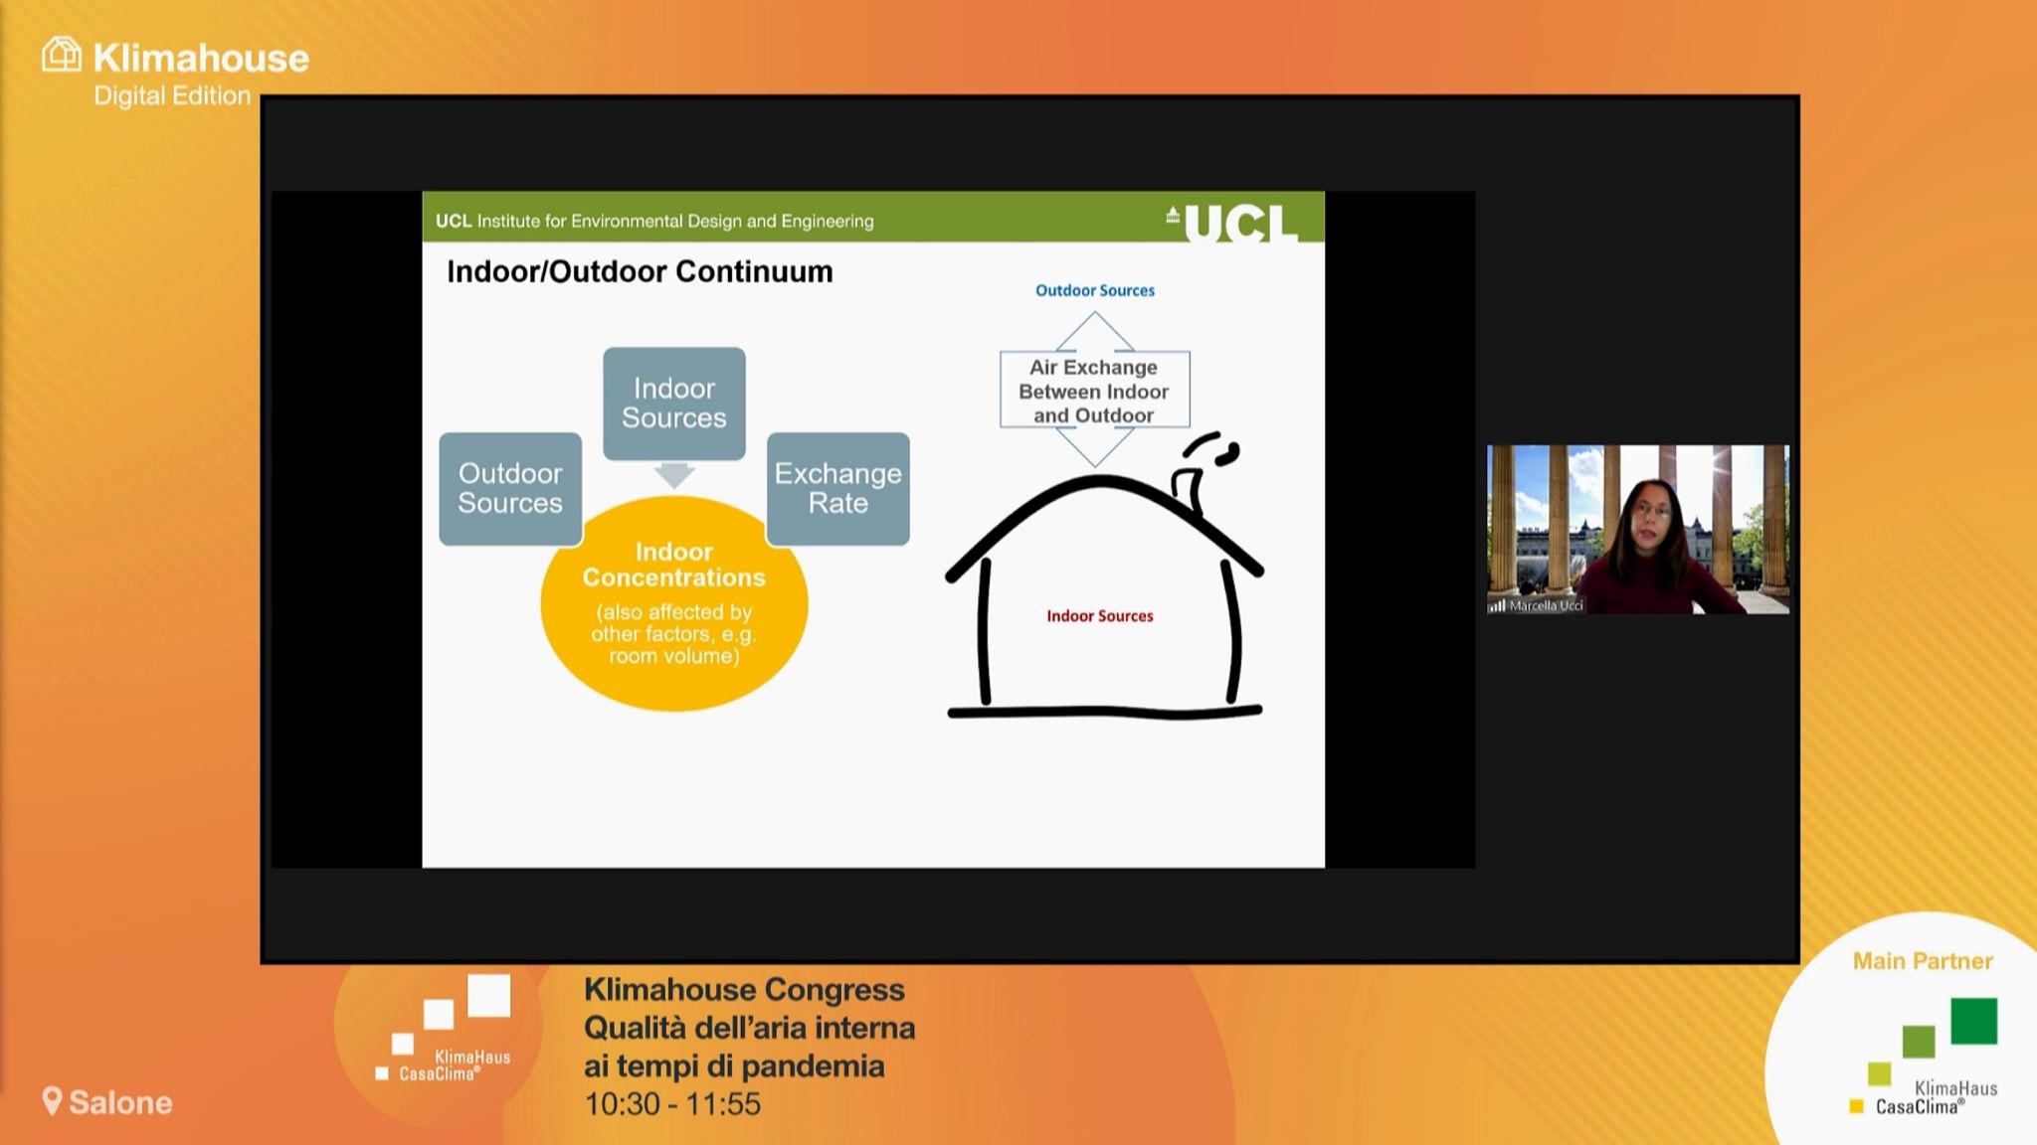The width and height of the screenshot is (2037, 1145).
Task: Click the KlimaHaus CasaClima logo in orange circle
Action: [443, 1029]
